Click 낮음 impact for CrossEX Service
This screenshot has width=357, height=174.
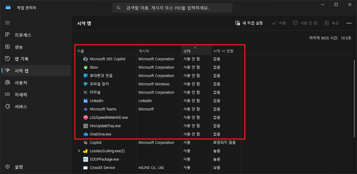pos(217,168)
